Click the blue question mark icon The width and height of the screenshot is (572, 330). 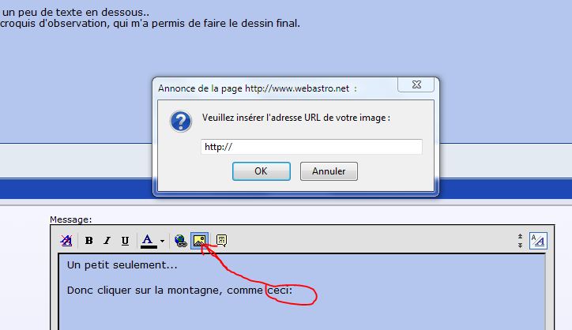(x=181, y=122)
